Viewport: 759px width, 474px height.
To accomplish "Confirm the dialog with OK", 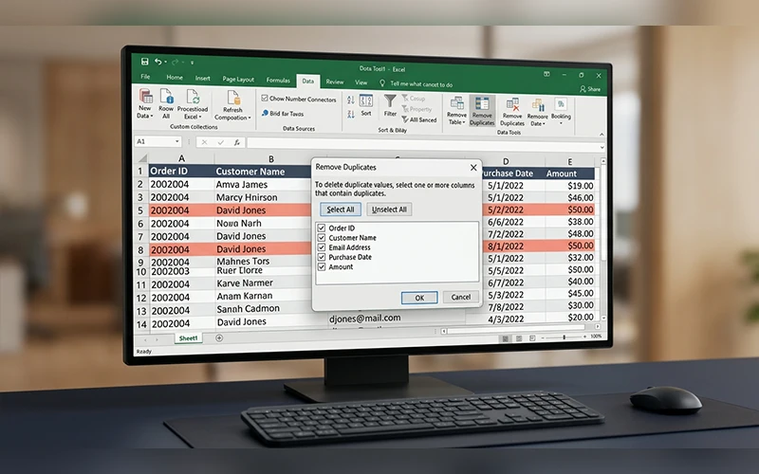I will [x=419, y=298].
